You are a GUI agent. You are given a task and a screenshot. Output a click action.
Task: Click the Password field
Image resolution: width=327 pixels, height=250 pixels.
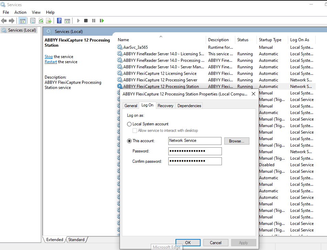(195, 151)
